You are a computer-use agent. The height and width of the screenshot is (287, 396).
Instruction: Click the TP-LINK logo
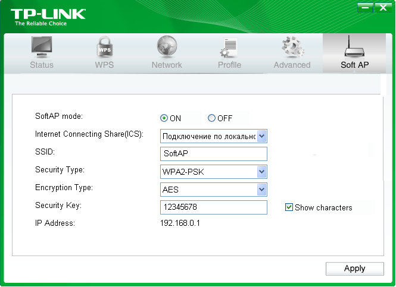48,14
